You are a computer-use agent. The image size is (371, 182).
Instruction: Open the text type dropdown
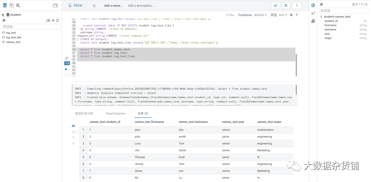[283, 15]
